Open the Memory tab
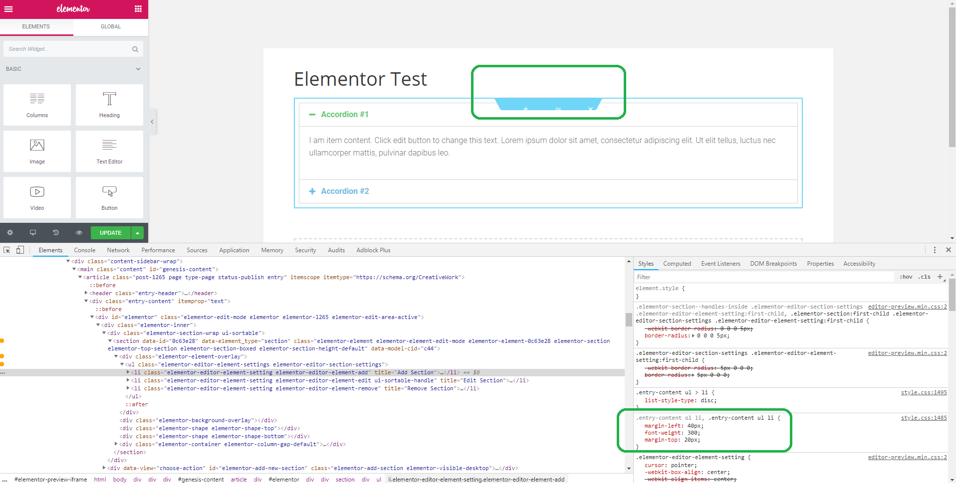This screenshot has height=483, width=956. (x=272, y=250)
